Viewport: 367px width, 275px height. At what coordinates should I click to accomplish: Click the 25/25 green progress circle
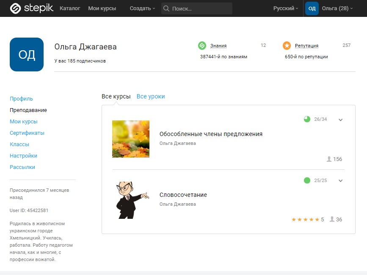307,180
